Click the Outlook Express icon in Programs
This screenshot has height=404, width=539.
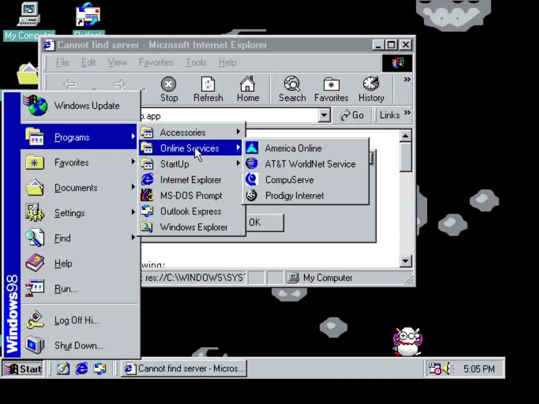147,211
